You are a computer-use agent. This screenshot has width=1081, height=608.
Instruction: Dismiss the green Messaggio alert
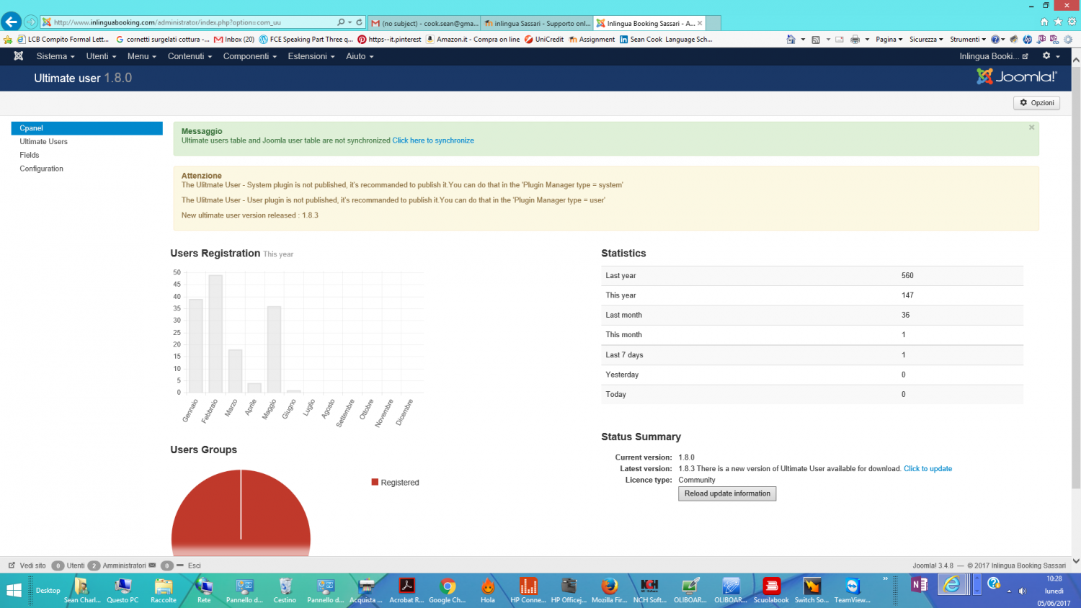pyautogui.click(x=1031, y=128)
